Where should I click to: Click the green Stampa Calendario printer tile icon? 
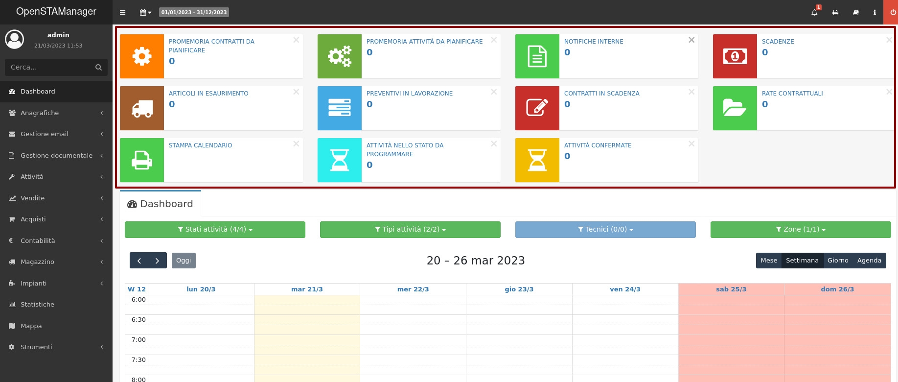(142, 160)
